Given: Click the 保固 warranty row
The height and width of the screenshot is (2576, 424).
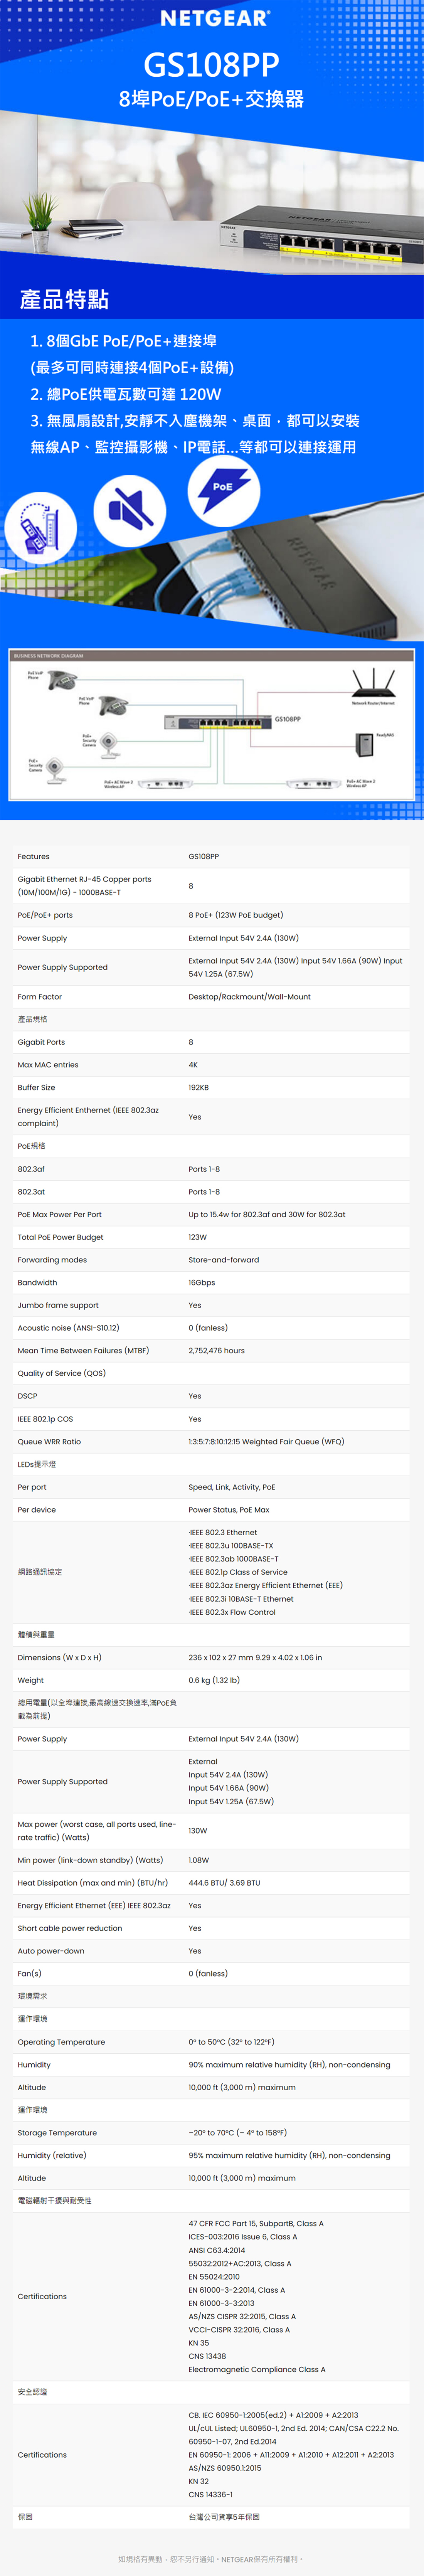Looking at the screenshot, I should tap(212, 2516).
